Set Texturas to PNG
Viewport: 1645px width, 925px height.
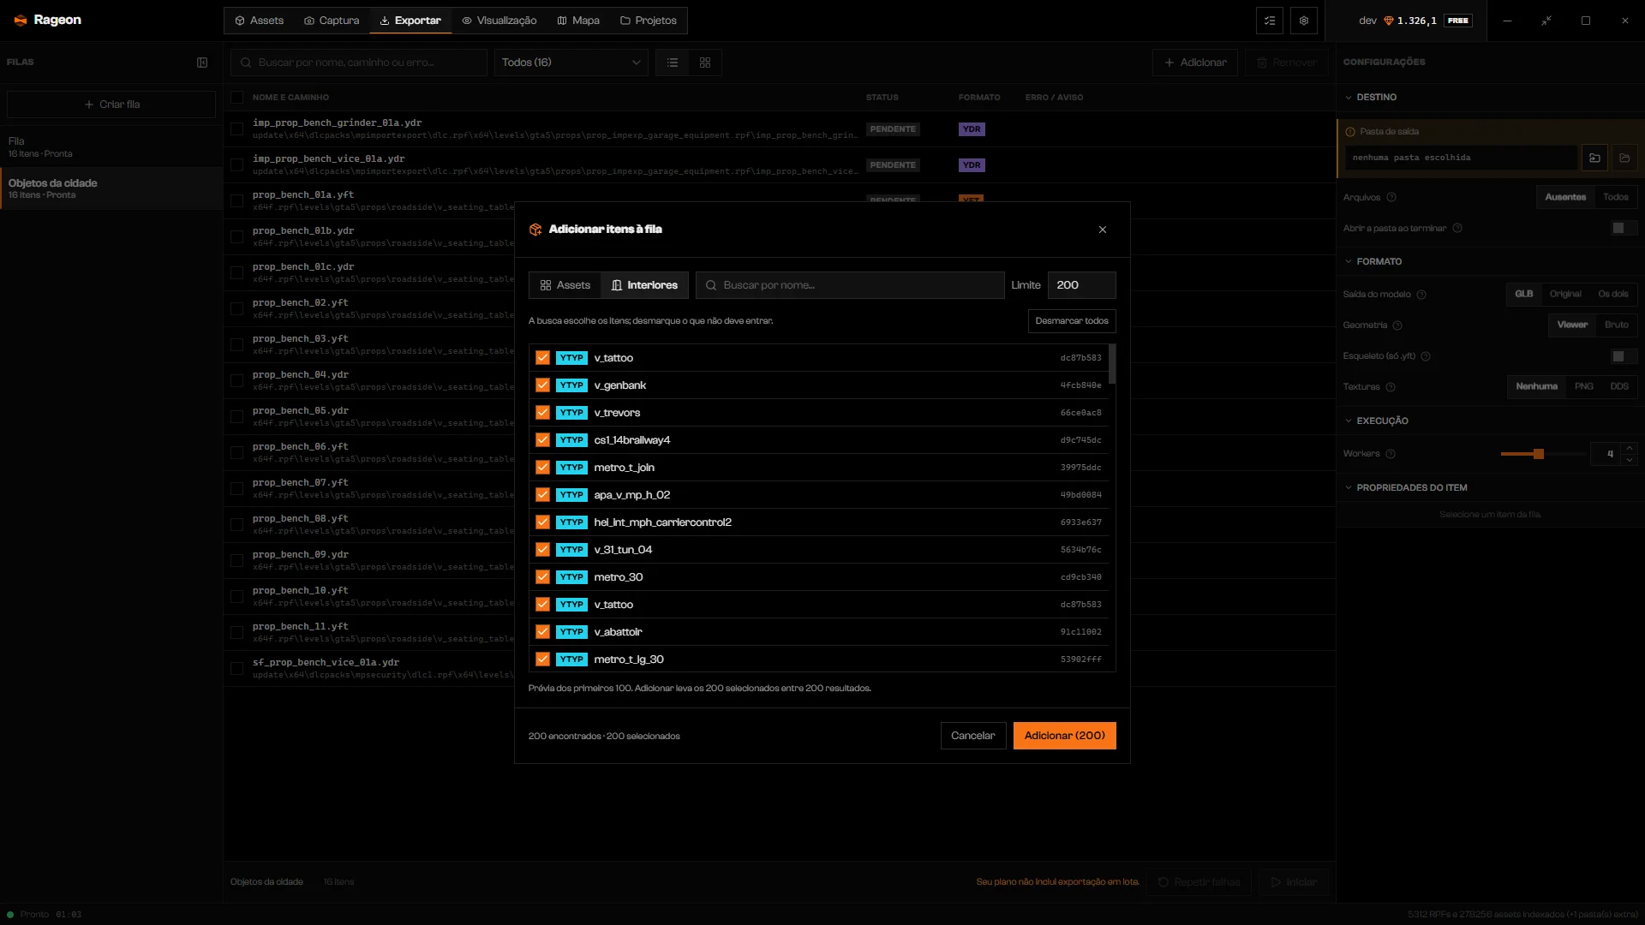point(1584,387)
